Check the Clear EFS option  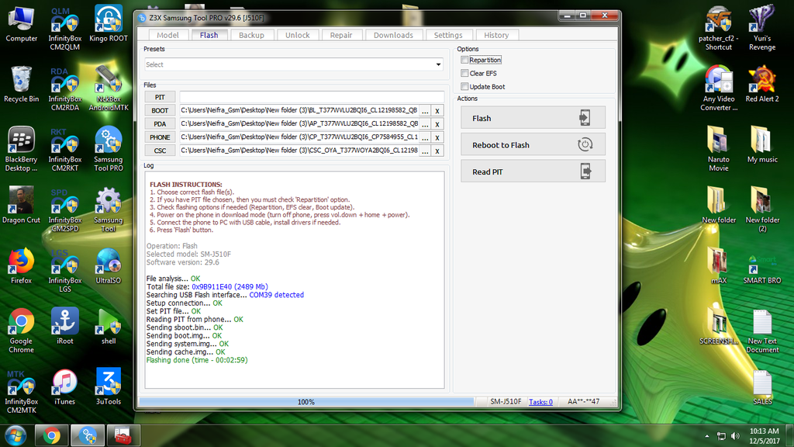click(x=464, y=73)
